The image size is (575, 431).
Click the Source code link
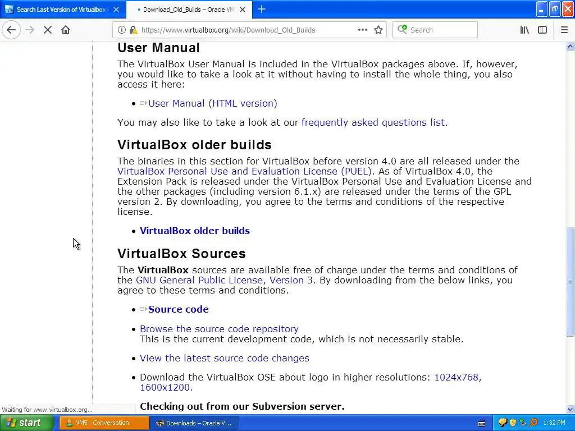pos(178,309)
